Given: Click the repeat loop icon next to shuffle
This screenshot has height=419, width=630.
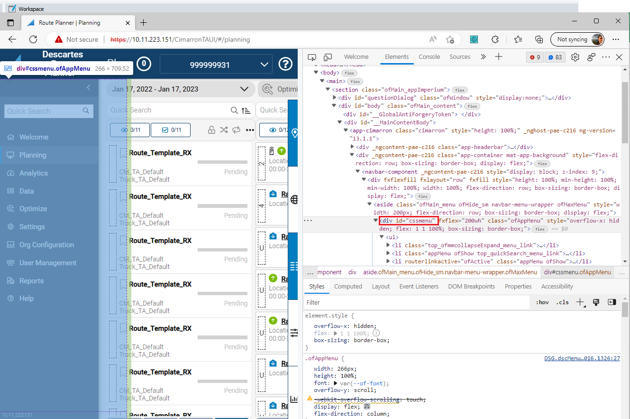Looking at the screenshot, I should tap(236, 130).
